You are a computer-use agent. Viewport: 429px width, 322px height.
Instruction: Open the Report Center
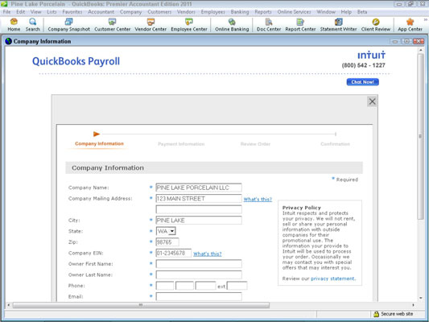pyautogui.click(x=300, y=25)
